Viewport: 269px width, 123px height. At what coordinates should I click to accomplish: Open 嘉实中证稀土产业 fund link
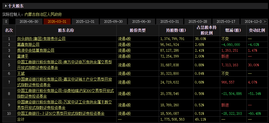[65, 82]
